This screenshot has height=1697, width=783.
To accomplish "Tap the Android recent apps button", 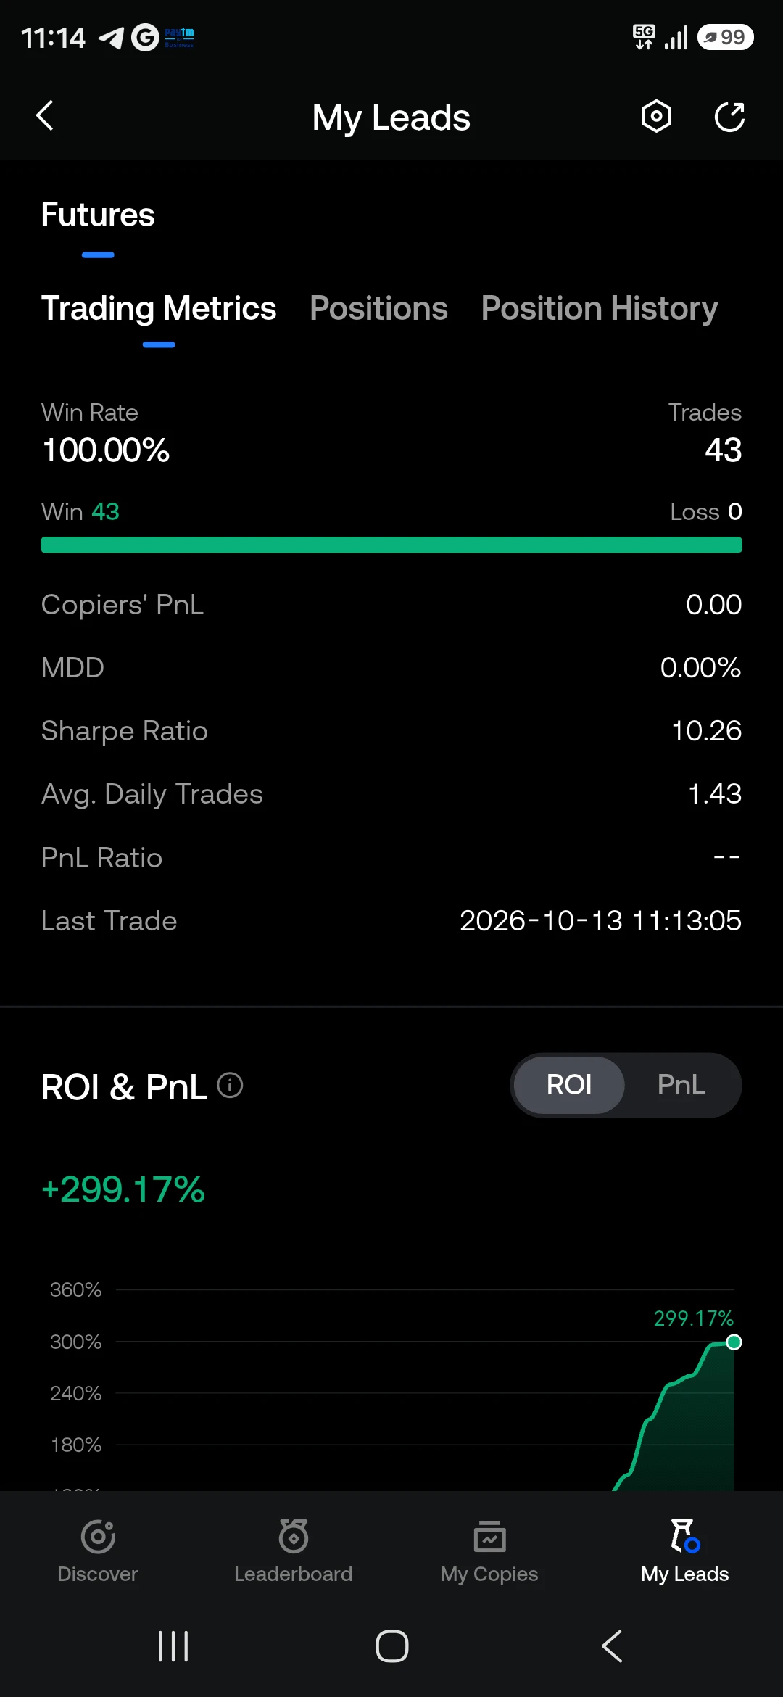I will pyautogui.click(x=173, y=1646).
